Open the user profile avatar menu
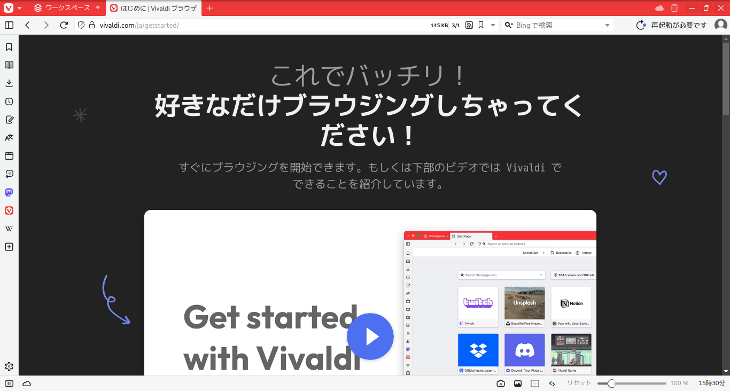The height and width of the screenshot is (391, 730). tap(720, 25)
